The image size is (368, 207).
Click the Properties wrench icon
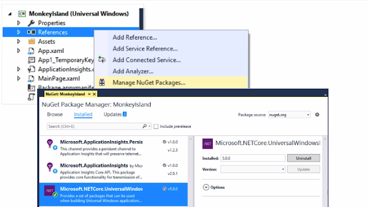[x=31, y=23]
